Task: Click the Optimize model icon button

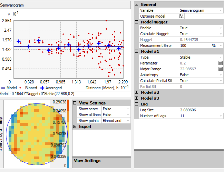Action: pyautogui.click(x=182, y=16)
